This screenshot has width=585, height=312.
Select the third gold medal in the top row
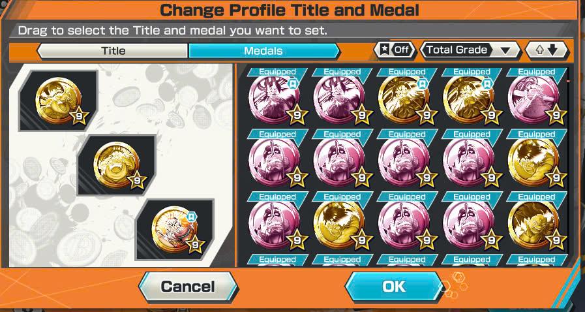click(x=404, y=100)
